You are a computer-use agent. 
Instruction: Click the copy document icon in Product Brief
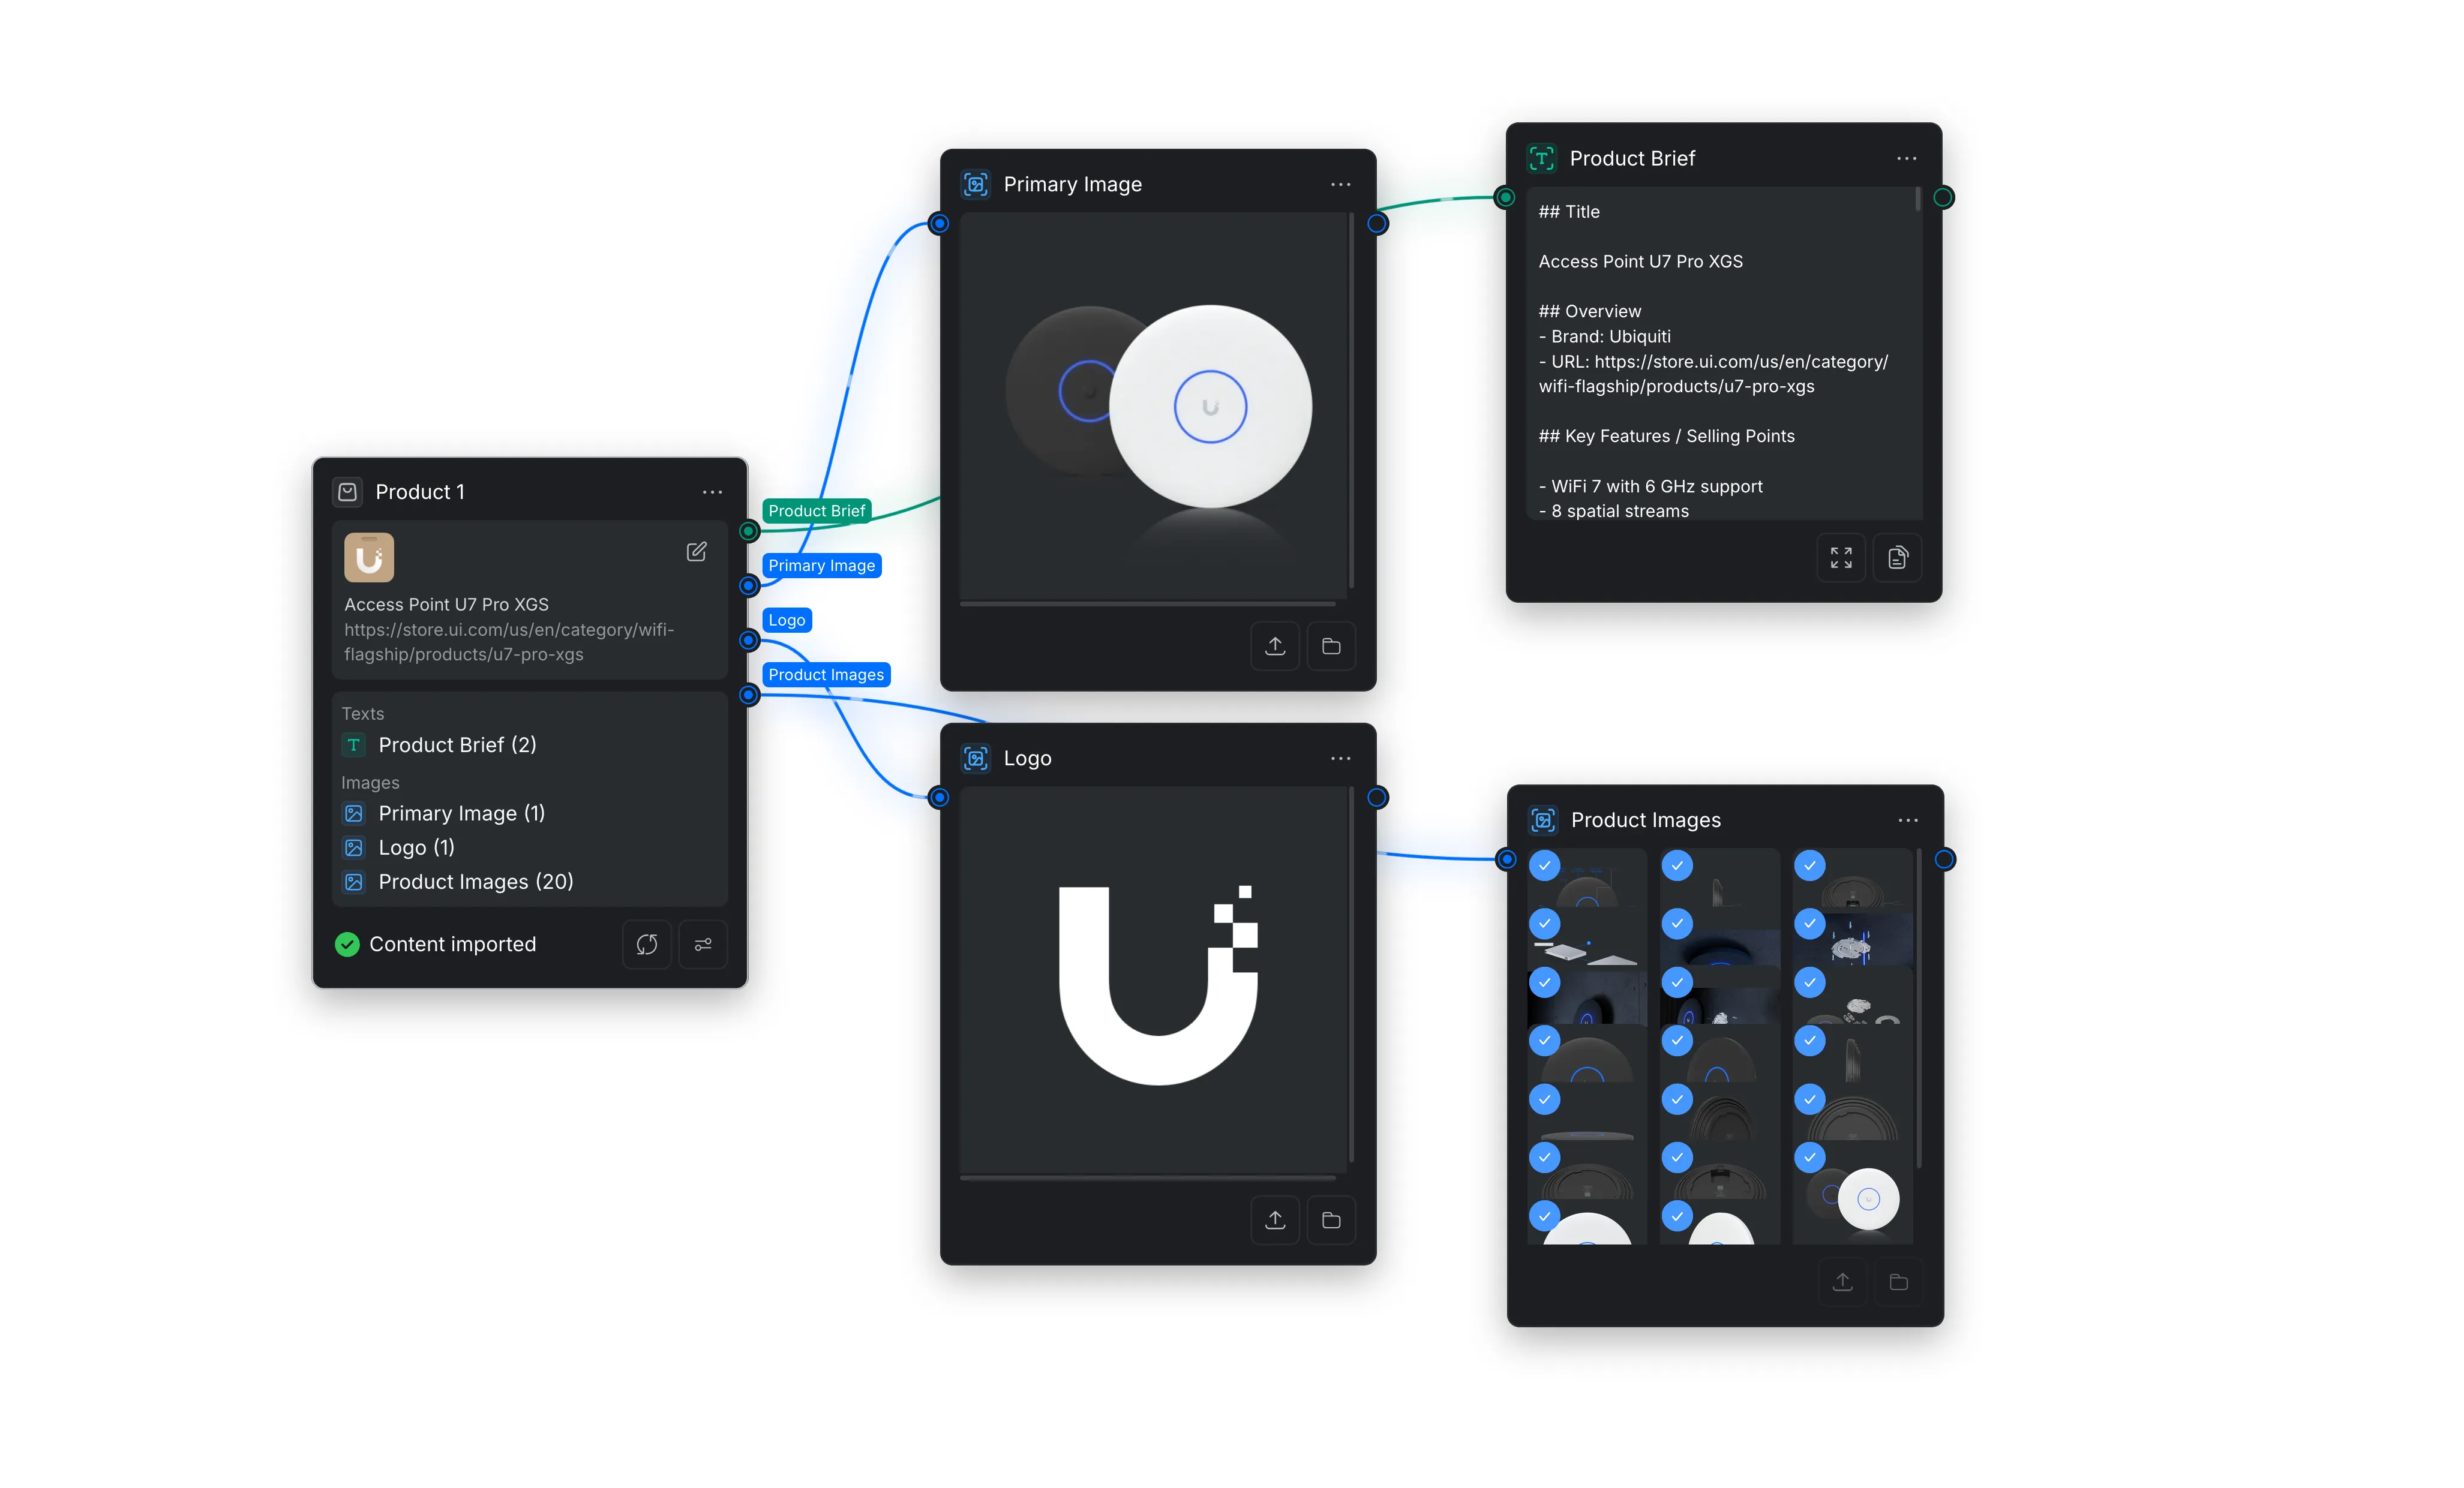click(1897, 558)
